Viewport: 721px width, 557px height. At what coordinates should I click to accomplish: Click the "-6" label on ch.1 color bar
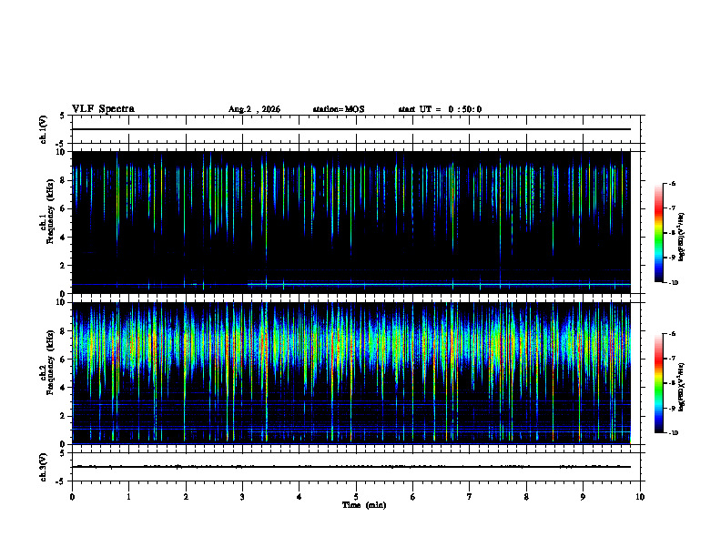pyautogui.click(x=671, y=184)
